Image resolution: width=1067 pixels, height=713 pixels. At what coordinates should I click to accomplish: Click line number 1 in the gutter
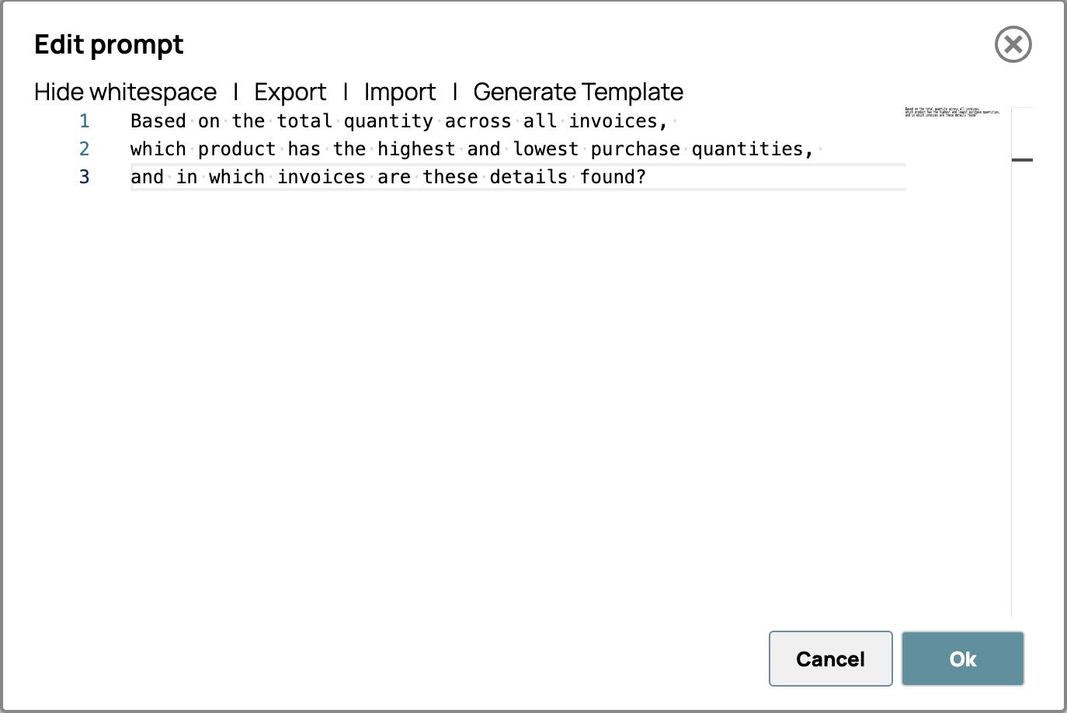(x=84, y=121)
